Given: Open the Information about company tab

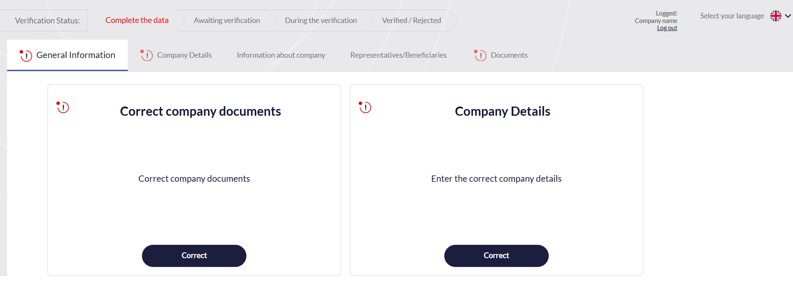Looking at the screenshot, I should 281,55.
